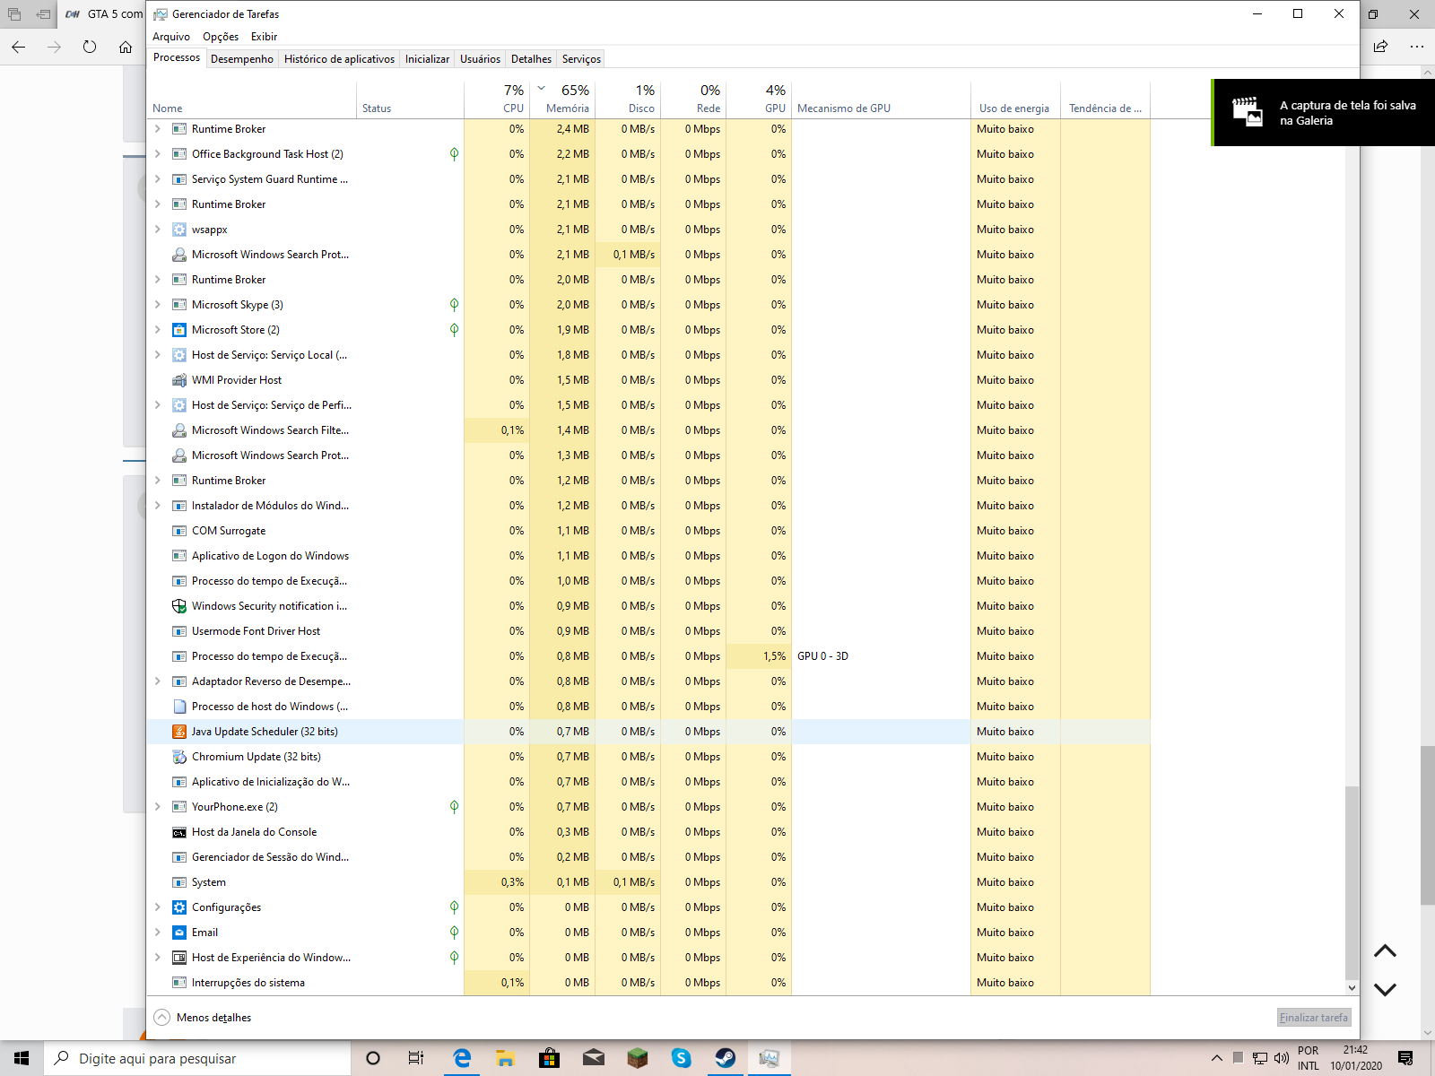Expand the Office Background Task Host group
This screenshot has width=1435, height=1076.
(x=158, y=154)
